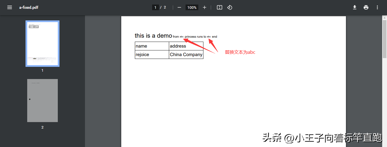Viewport: 387px width, 147px height.
Task: Click the total page count '2'
Action: click(165, 7)
